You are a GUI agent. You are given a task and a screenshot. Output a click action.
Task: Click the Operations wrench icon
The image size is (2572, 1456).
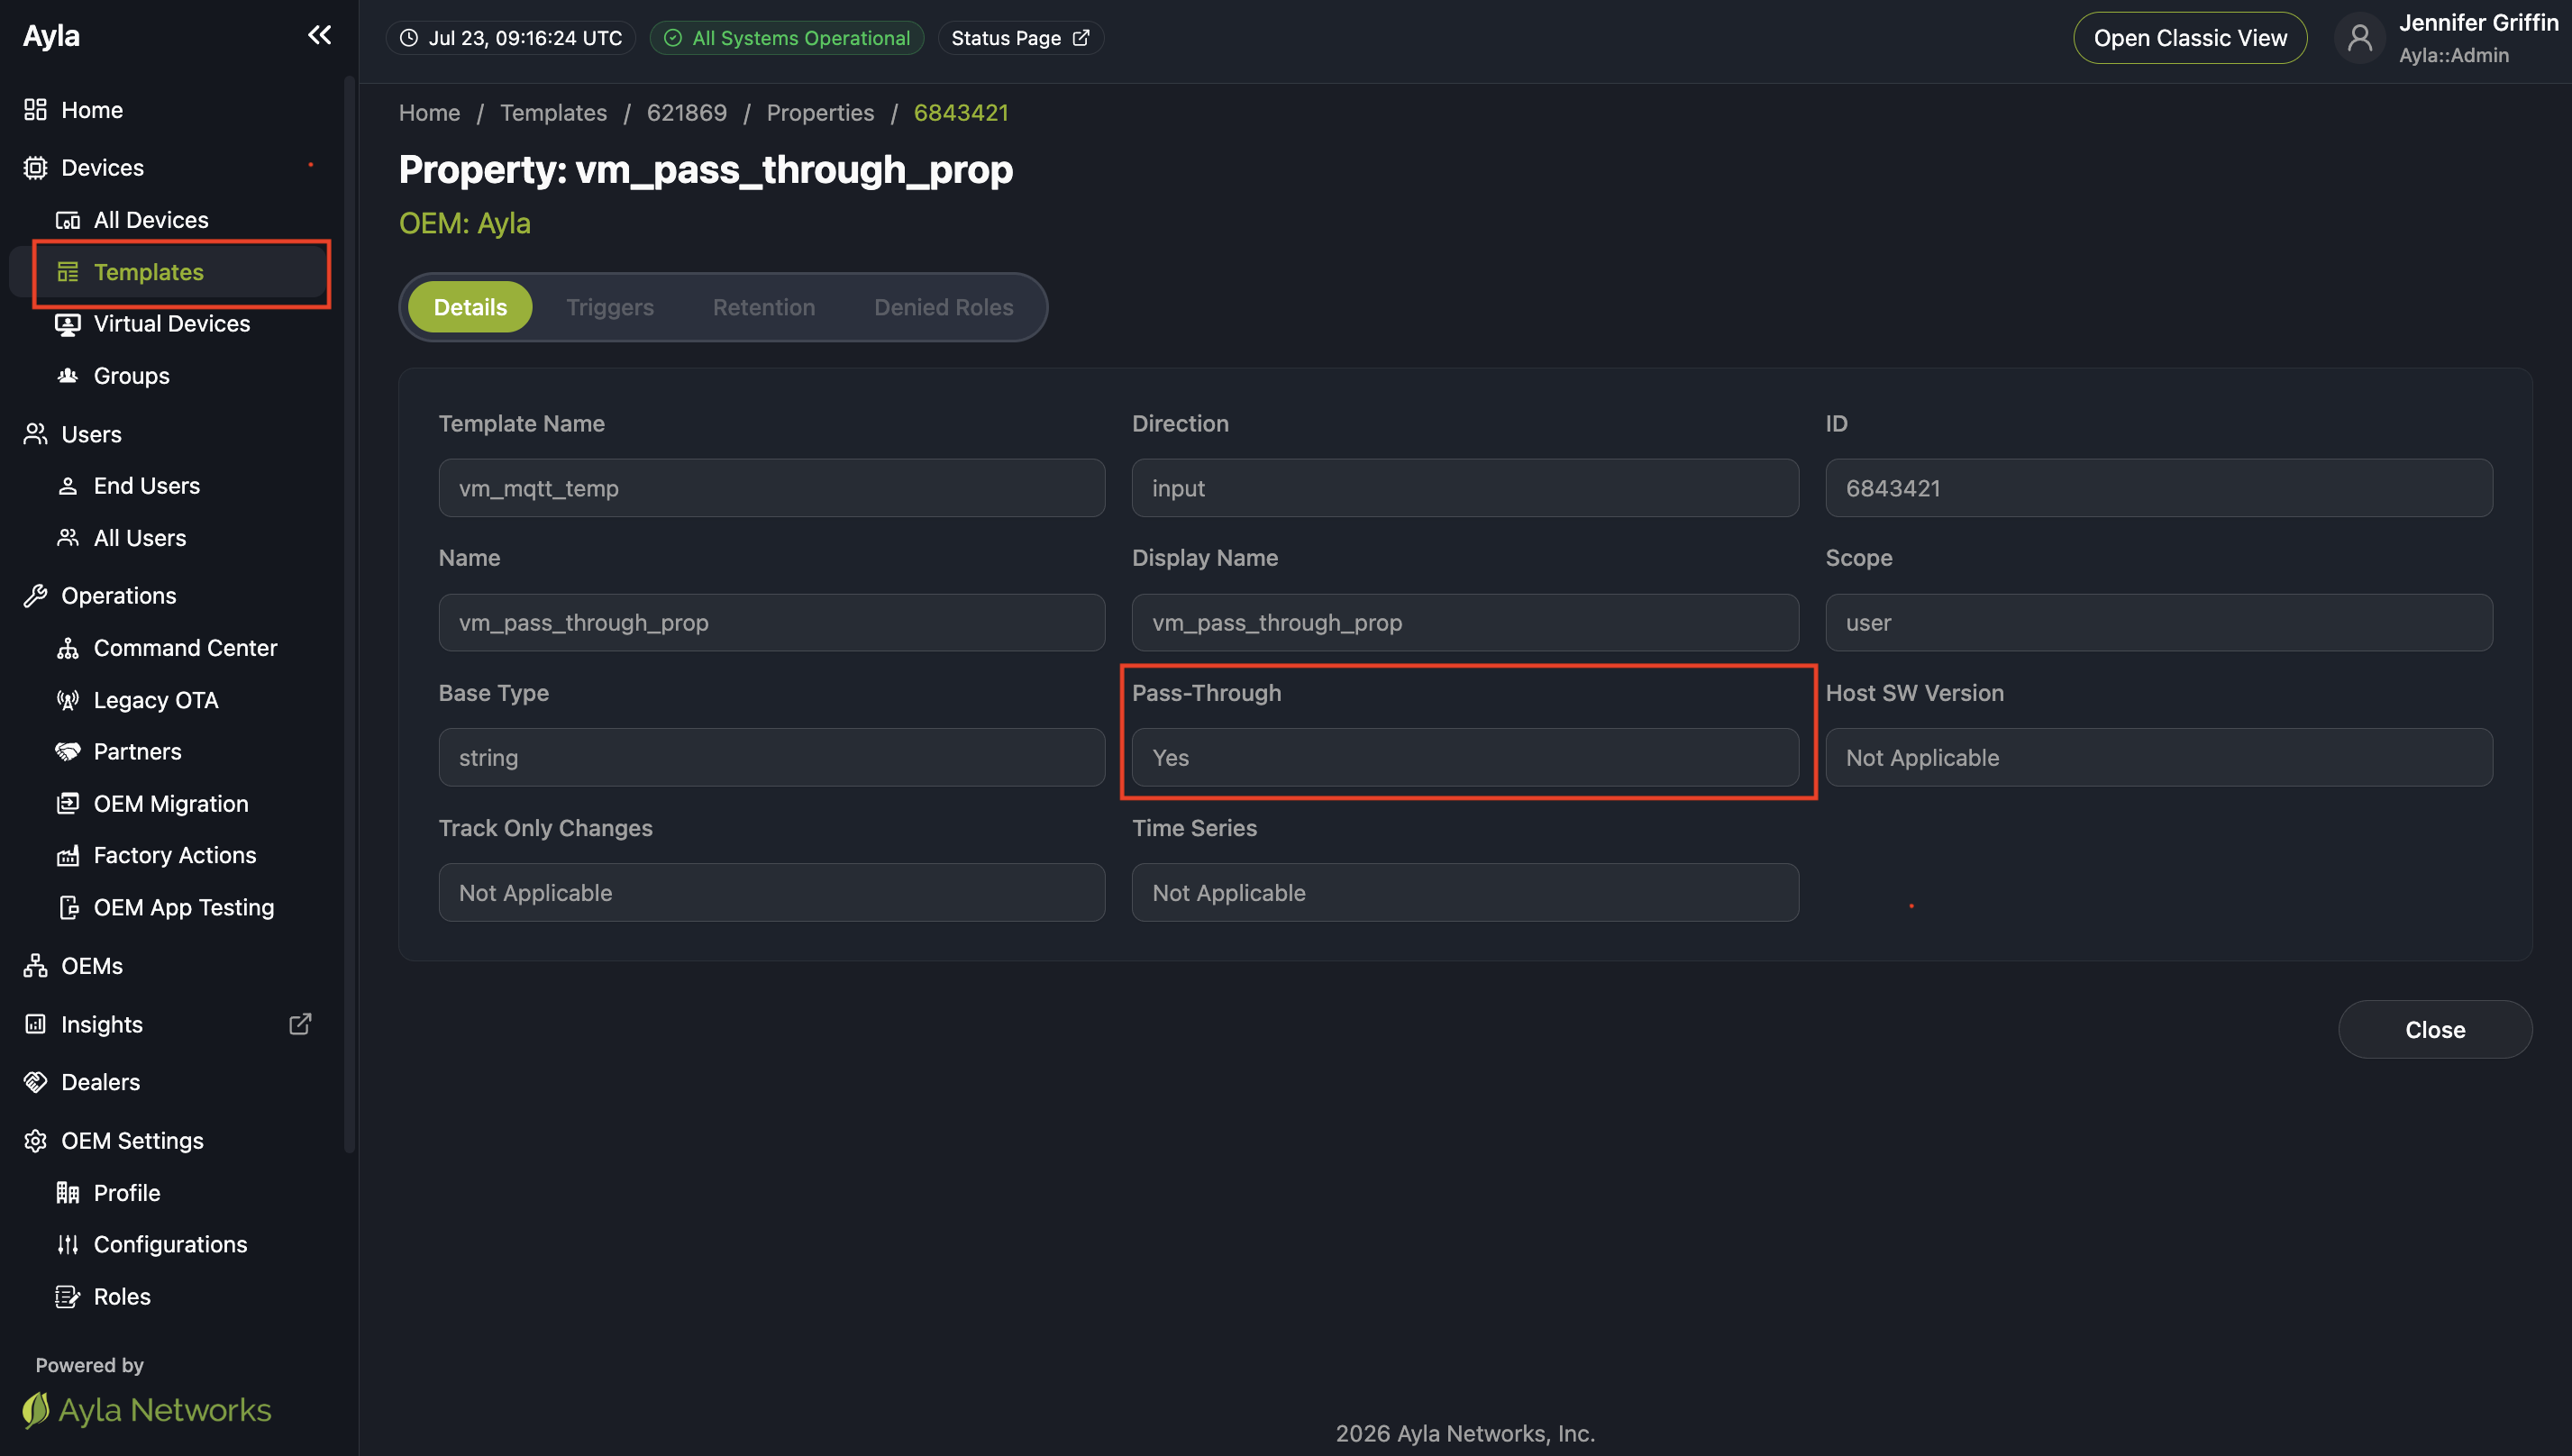pyautogui.click(x=35, y=596)
